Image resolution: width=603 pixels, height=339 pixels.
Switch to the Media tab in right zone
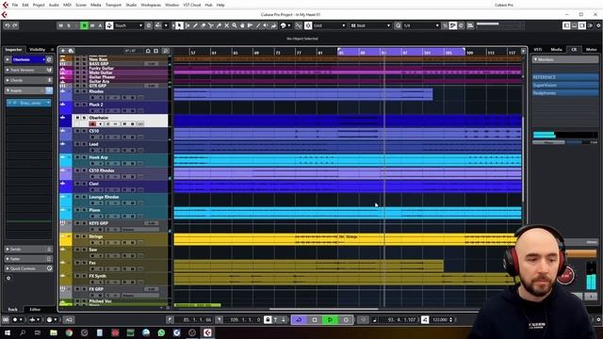[556, 50]
